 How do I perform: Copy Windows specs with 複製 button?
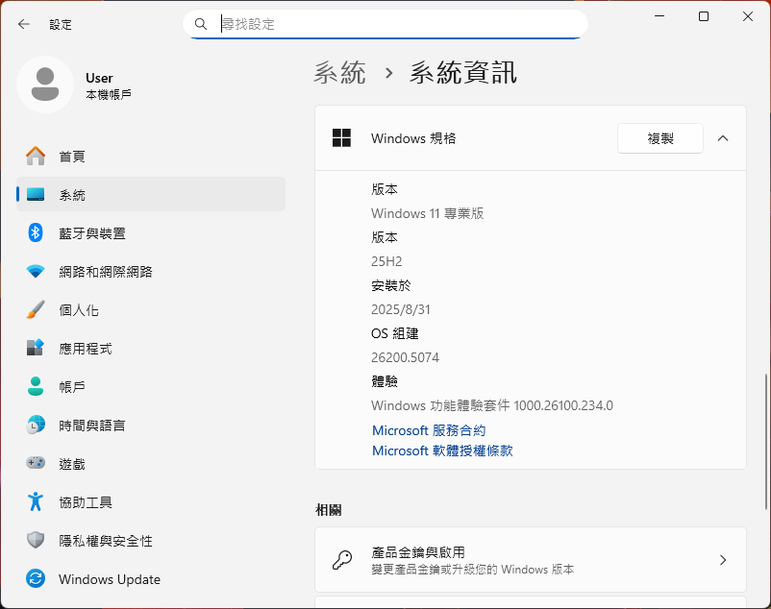coord(659,138)
